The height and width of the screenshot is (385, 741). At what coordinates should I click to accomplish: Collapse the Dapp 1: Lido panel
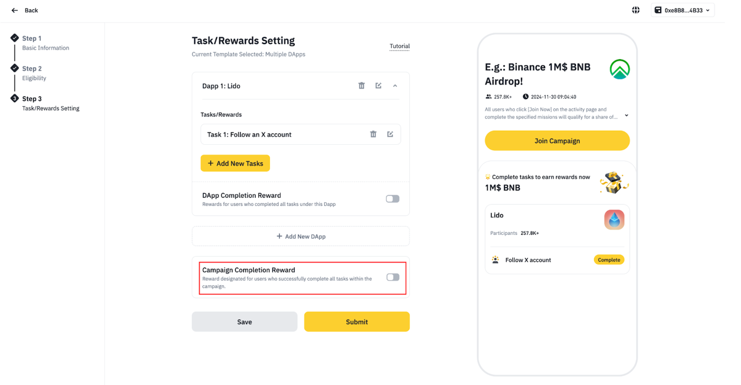[395, 86]
